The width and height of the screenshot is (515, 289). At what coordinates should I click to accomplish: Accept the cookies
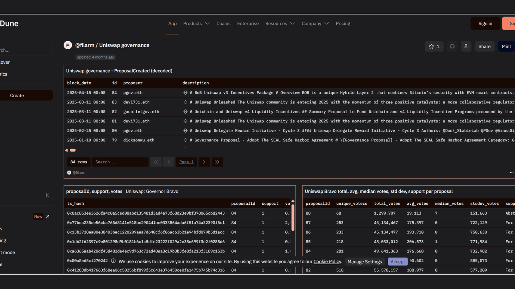[398, 262]
